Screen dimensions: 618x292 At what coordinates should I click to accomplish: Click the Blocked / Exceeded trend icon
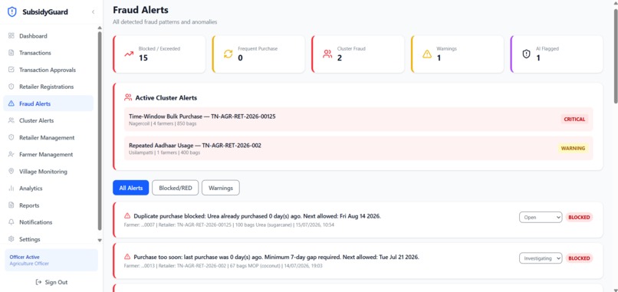129,54
